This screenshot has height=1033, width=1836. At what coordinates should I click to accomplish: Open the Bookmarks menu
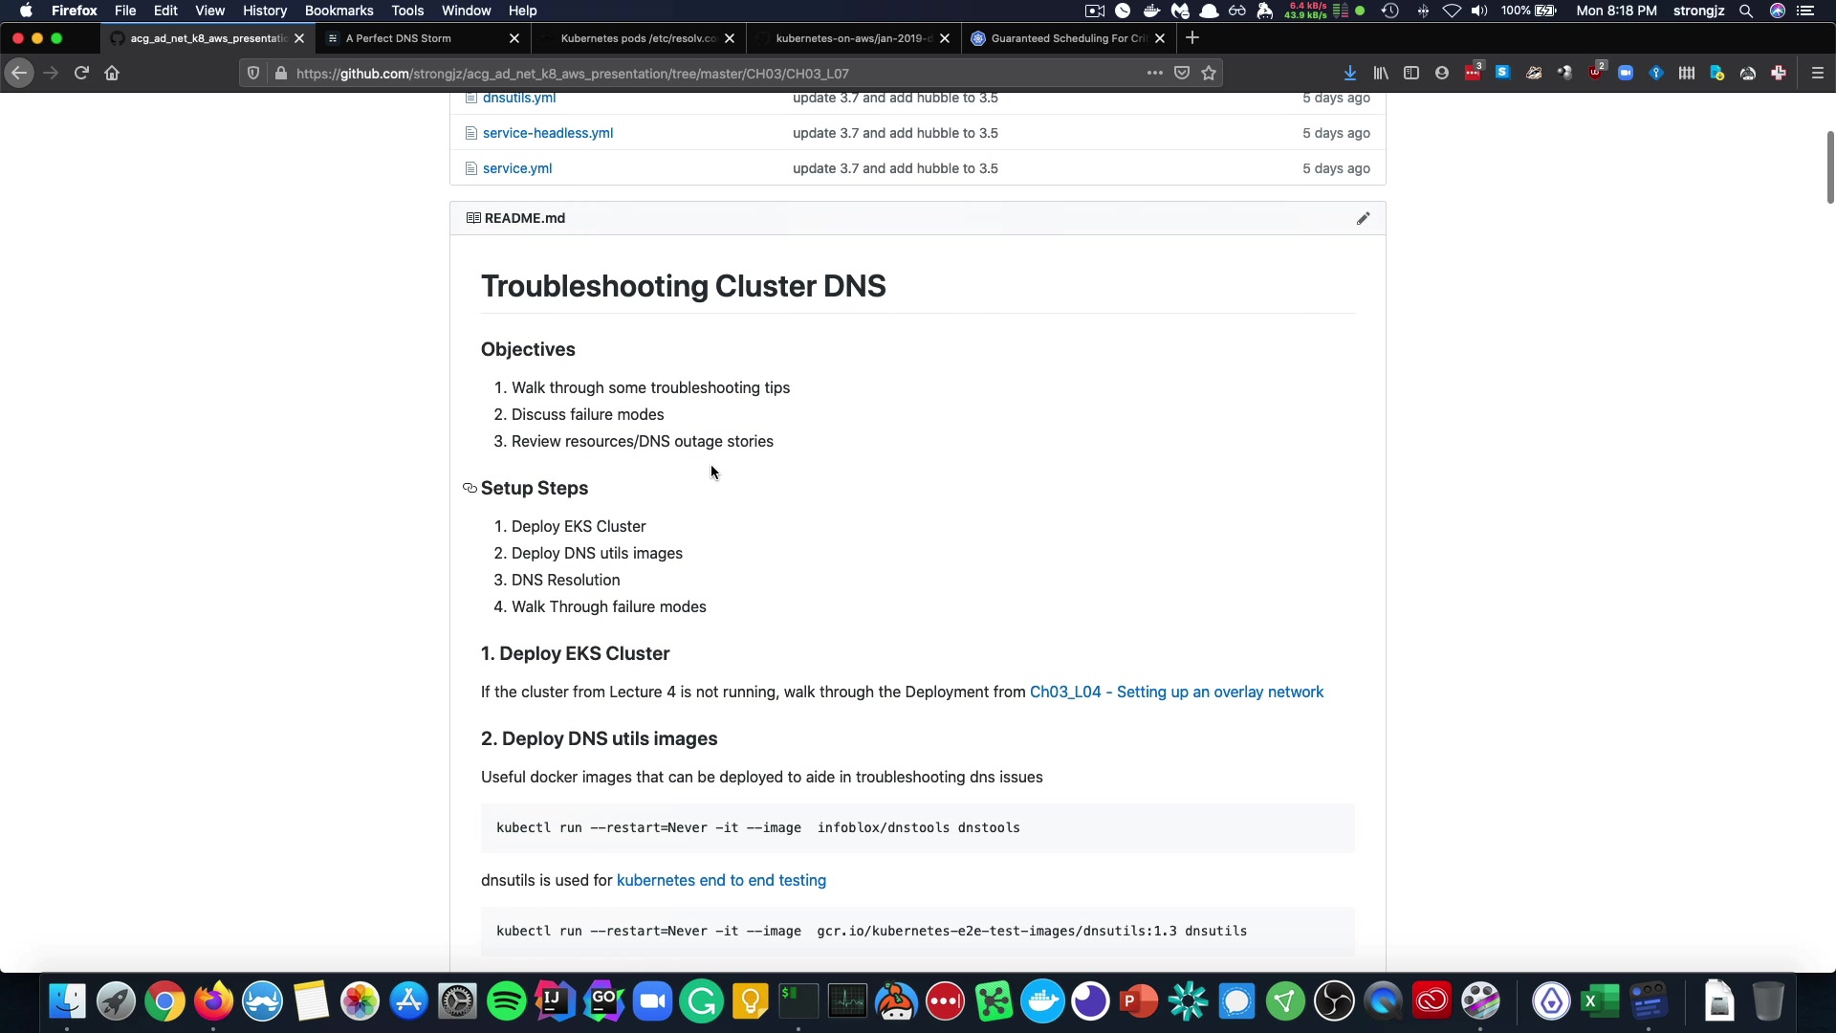(339, 11)
